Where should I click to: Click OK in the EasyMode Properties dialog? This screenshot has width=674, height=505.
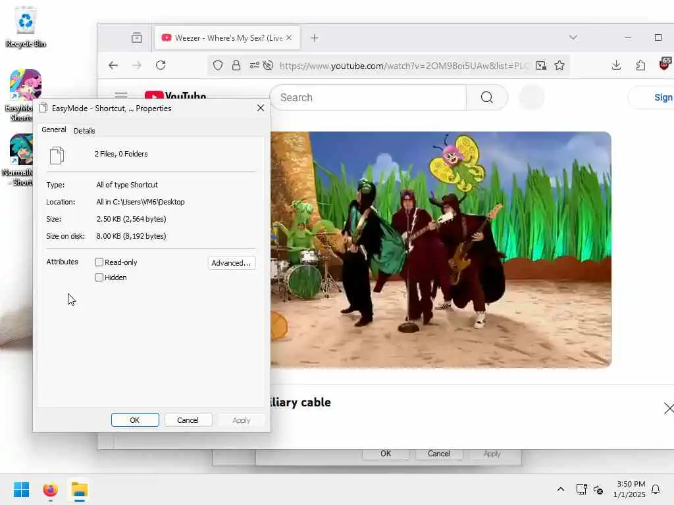point(135,420)
